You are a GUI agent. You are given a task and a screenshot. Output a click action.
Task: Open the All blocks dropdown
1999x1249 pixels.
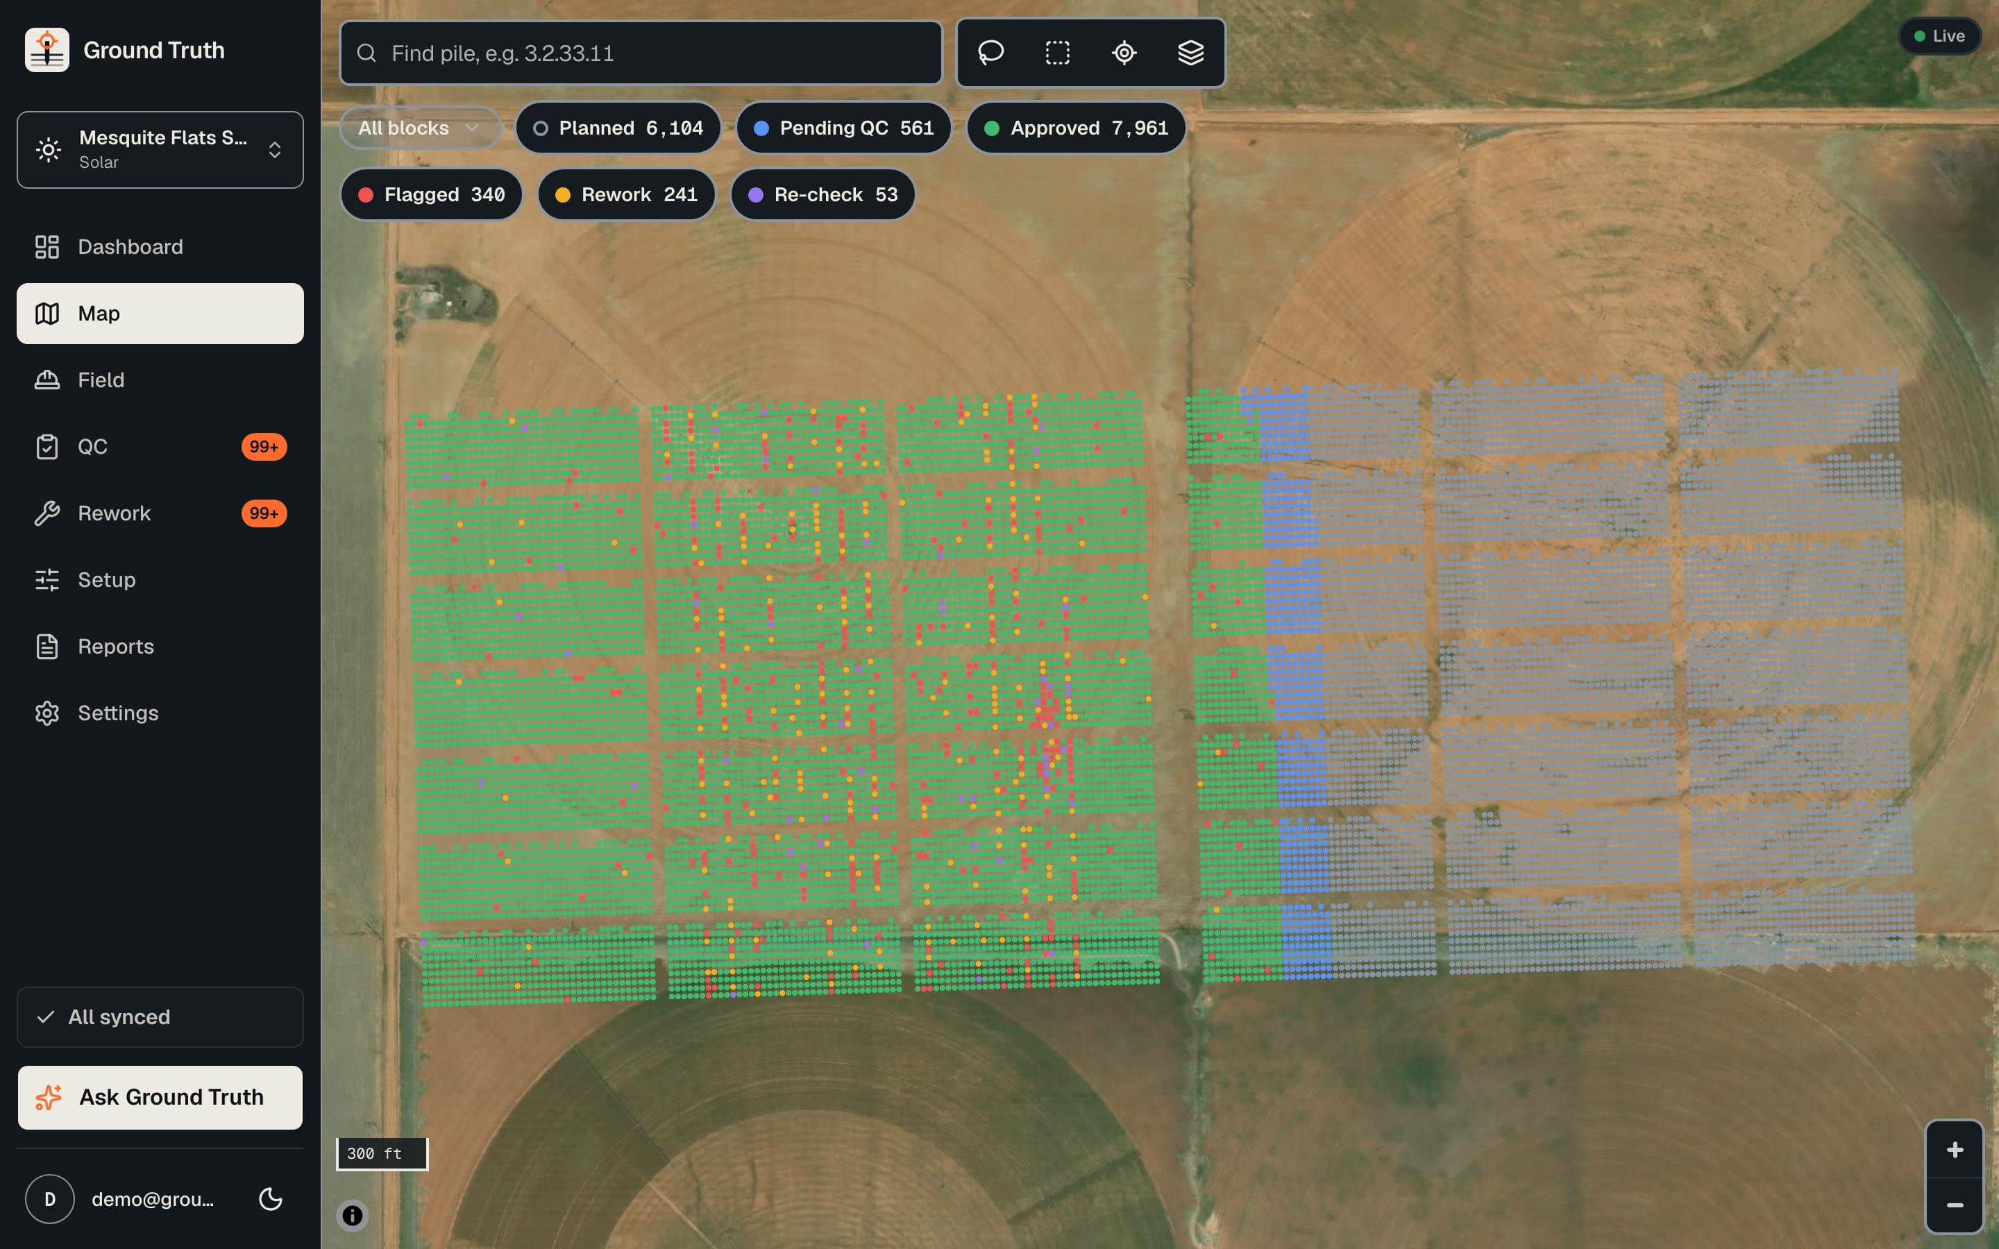point(420,128)
